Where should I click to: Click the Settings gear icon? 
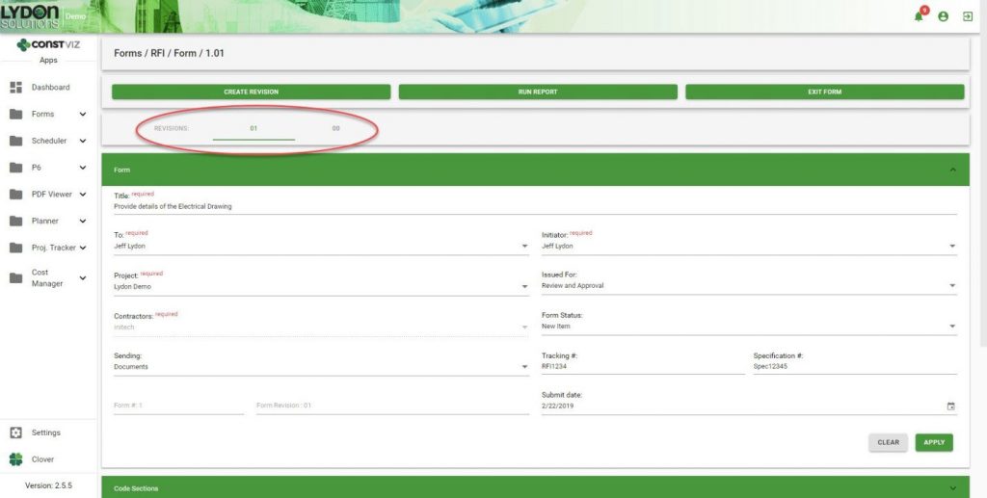15,432
